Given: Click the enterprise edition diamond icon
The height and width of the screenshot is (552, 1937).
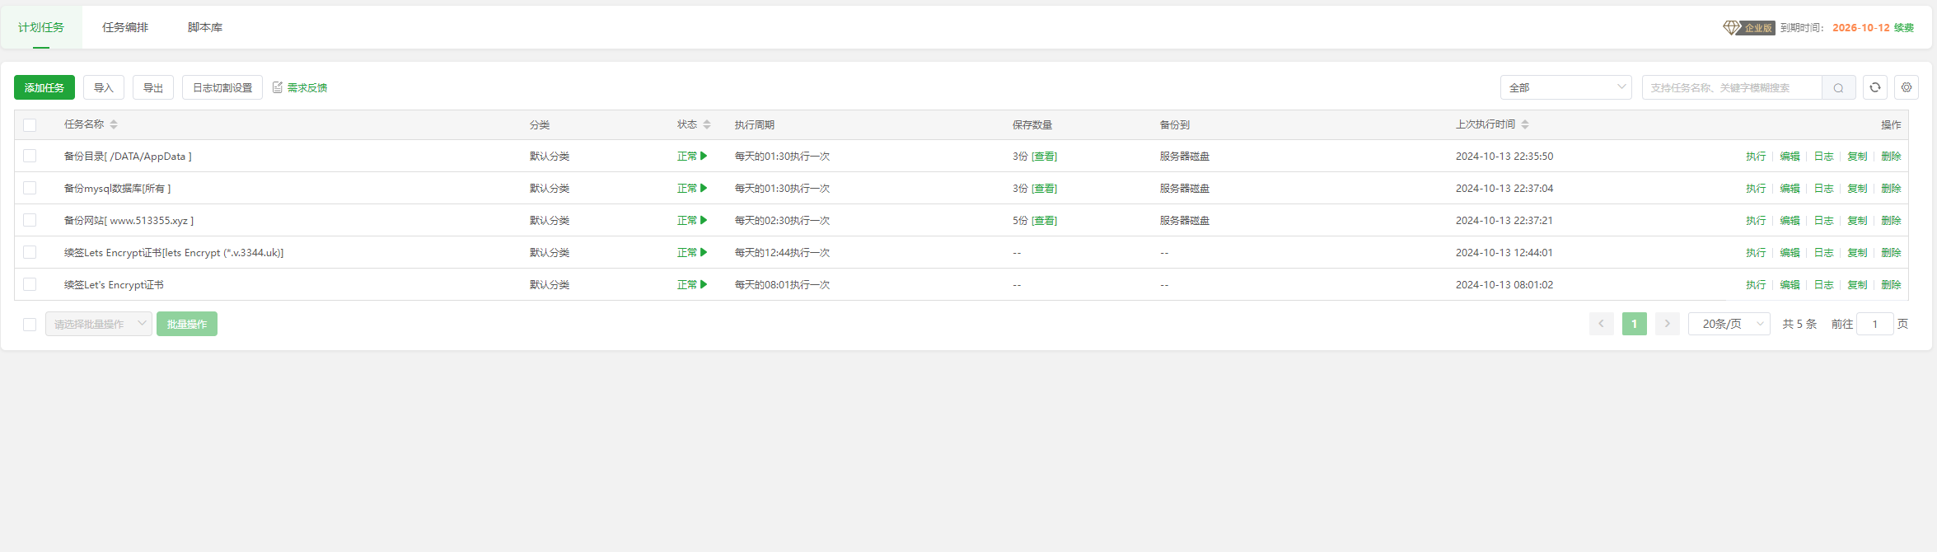Looking at the screenshot, I should 1731,27.
